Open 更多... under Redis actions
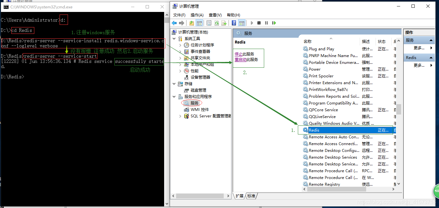 click(x=419, y=65)
